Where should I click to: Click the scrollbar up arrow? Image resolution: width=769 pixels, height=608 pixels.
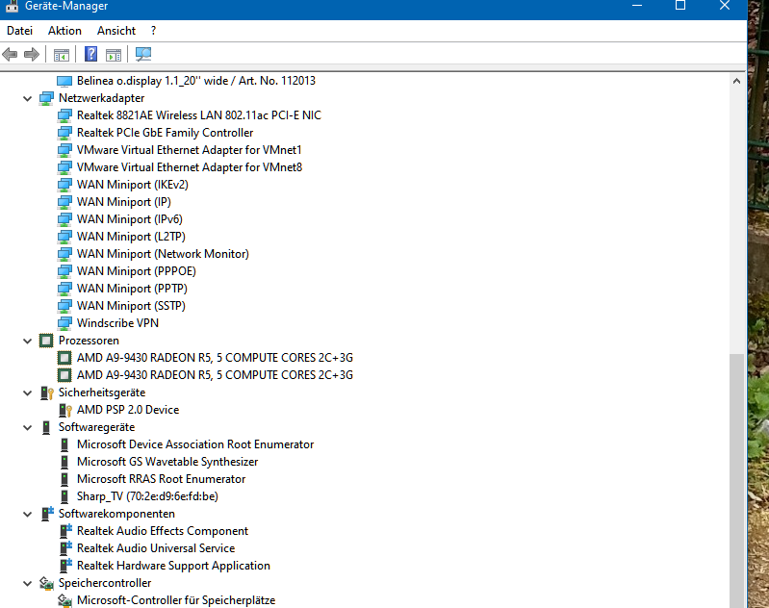[x=736, y=81]
